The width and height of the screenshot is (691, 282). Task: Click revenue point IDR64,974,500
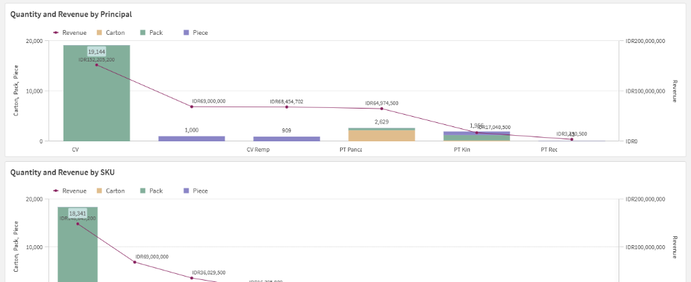coord(382,109)
